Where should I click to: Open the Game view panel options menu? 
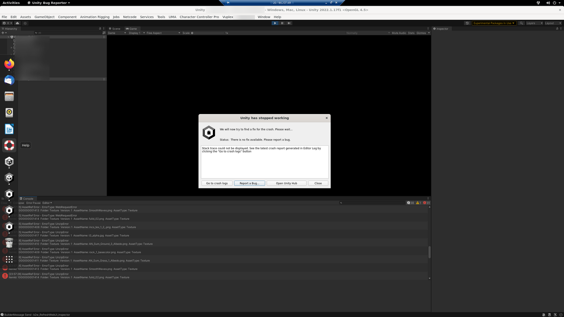(428, 29)
